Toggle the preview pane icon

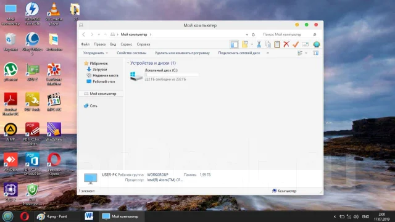[316, 53]
